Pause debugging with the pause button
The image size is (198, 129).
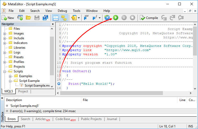pos(124,18)
